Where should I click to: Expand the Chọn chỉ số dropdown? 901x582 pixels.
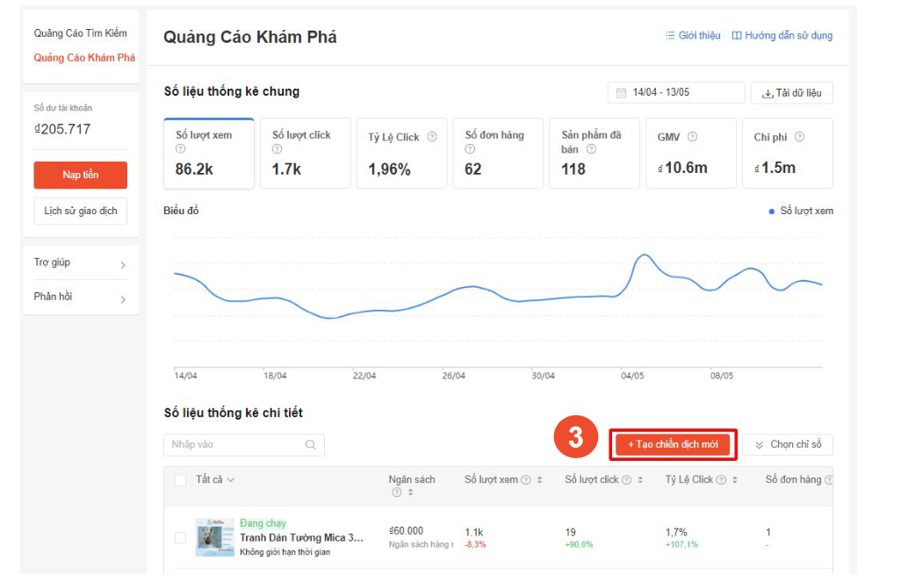(788, 445)
